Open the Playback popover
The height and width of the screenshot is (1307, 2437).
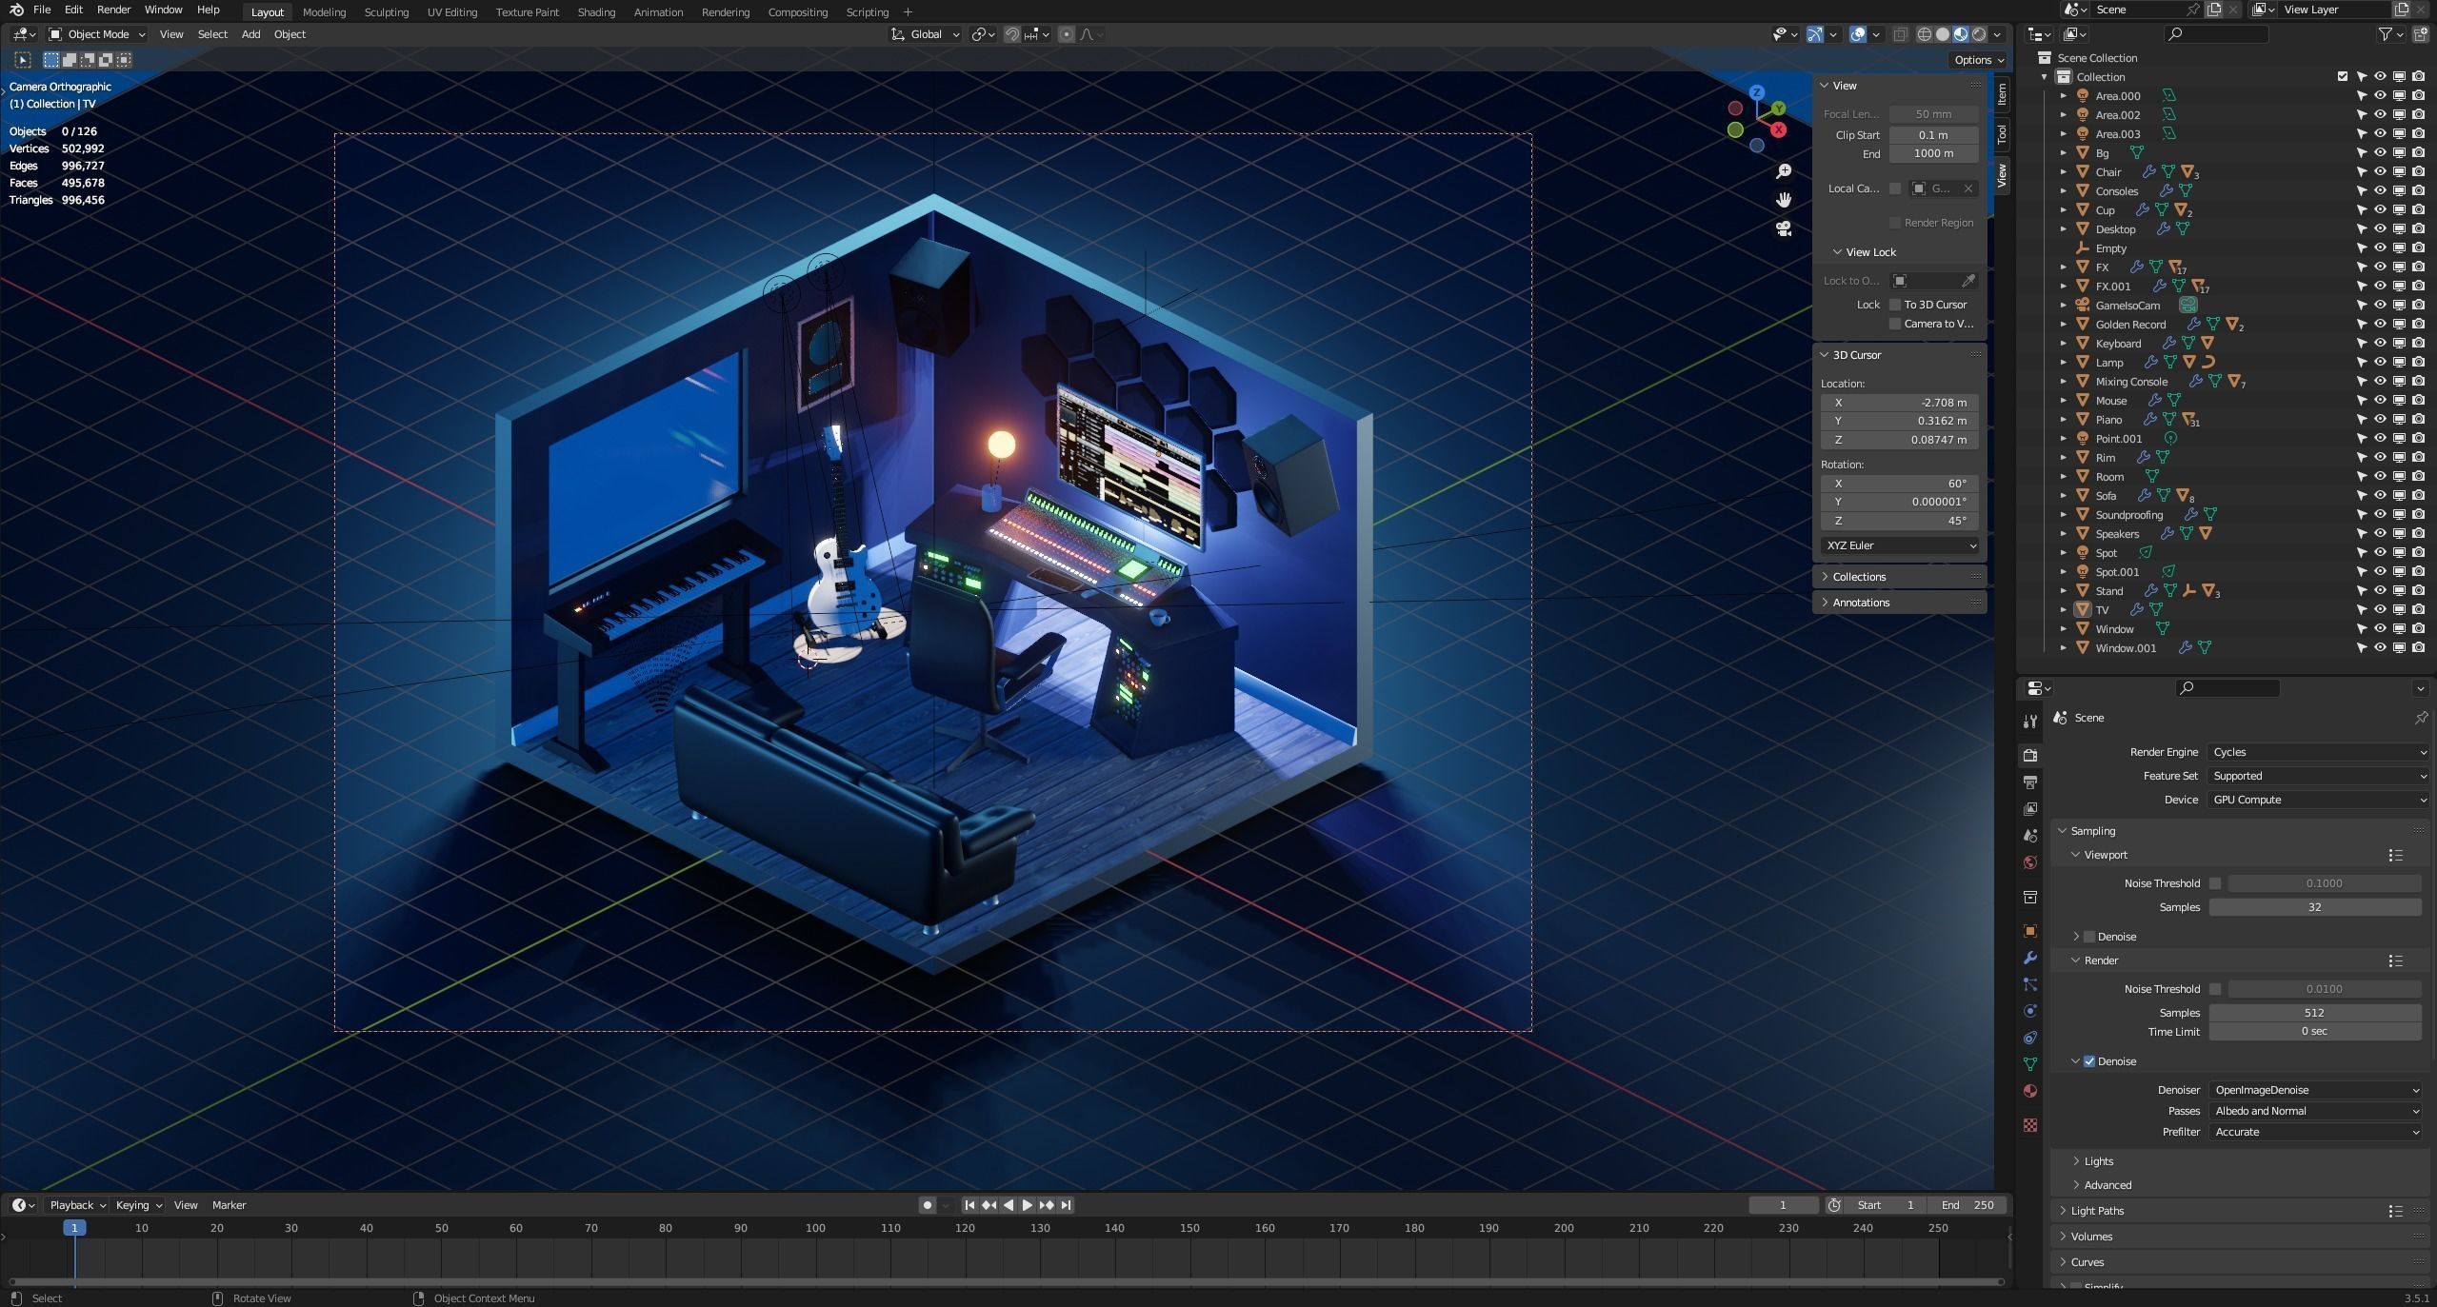[77, 1205]
